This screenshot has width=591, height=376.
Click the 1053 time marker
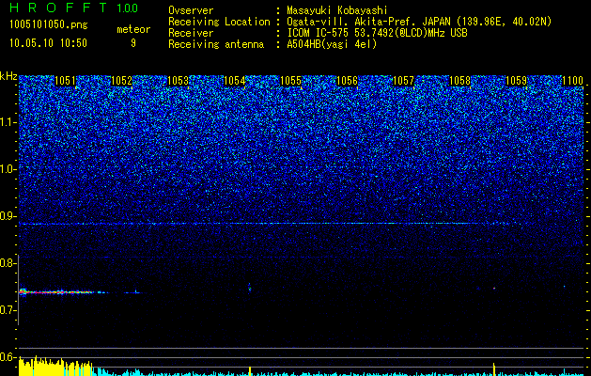[x=178, y=81]
